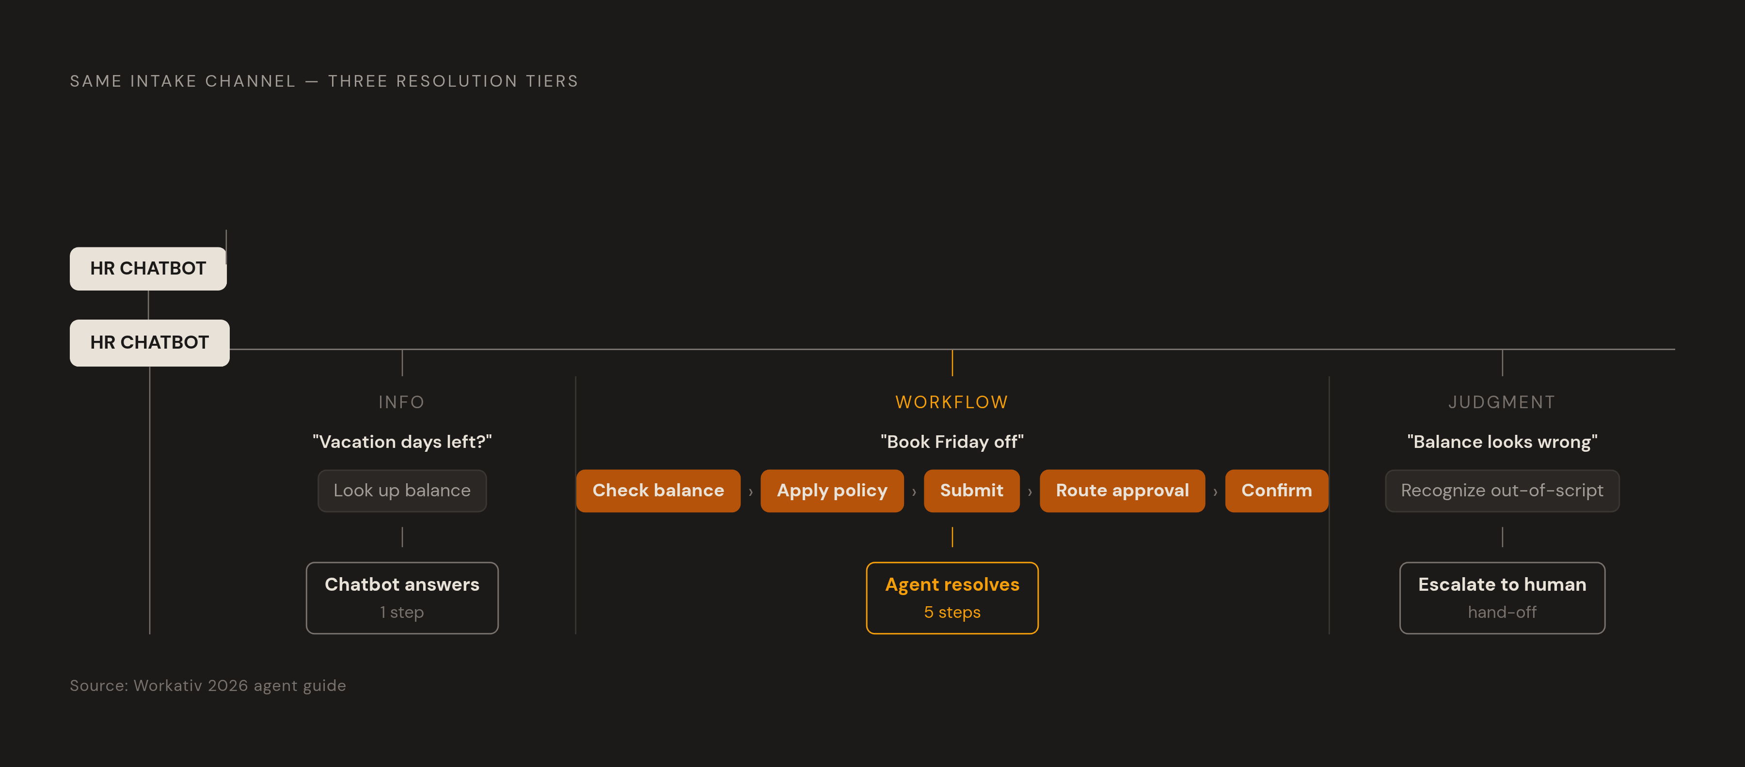Click the INFO tier heading
This screenshot has height=767, width=1745.
402,402
